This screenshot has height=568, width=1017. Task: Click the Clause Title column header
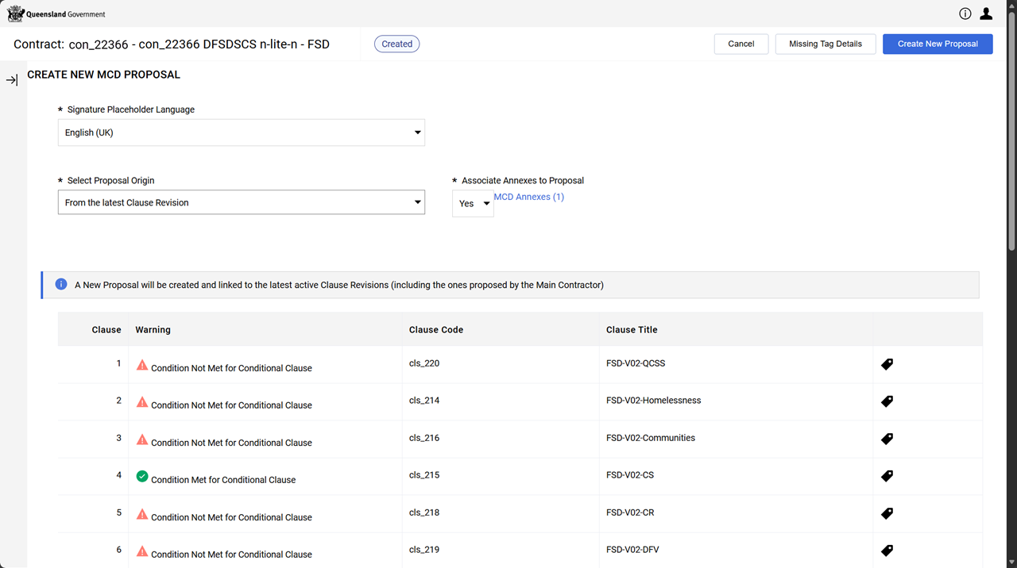click(x=631, y=329)
